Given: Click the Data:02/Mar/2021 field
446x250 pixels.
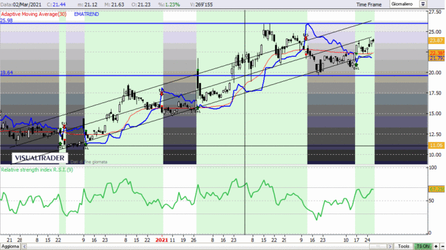Looking at the screenshot, I should coord(21,4).
